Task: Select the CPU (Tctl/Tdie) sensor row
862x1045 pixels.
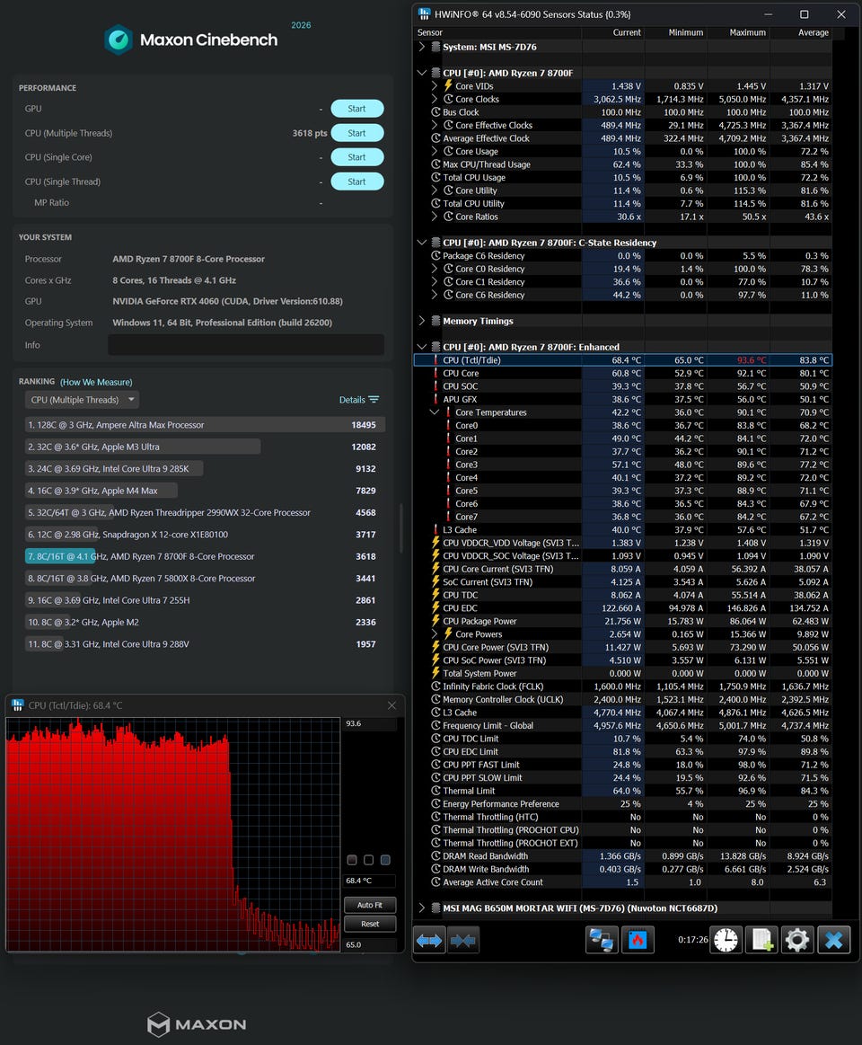Action: [x=623, y=360]
